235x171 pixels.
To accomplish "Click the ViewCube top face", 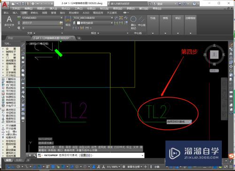I will [214, 54].
